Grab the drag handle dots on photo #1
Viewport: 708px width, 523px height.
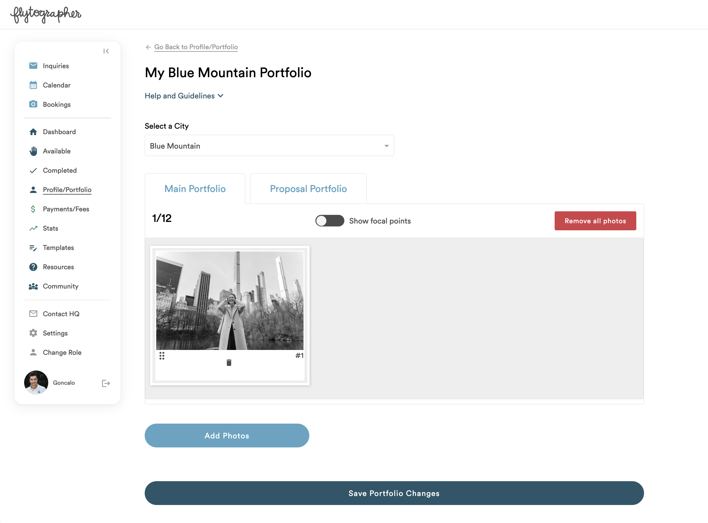click(162, 355)
